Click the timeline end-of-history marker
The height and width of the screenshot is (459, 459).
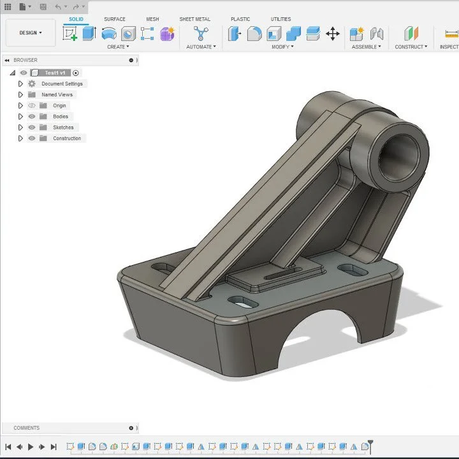pyautogui.click(x=370, y=446)
